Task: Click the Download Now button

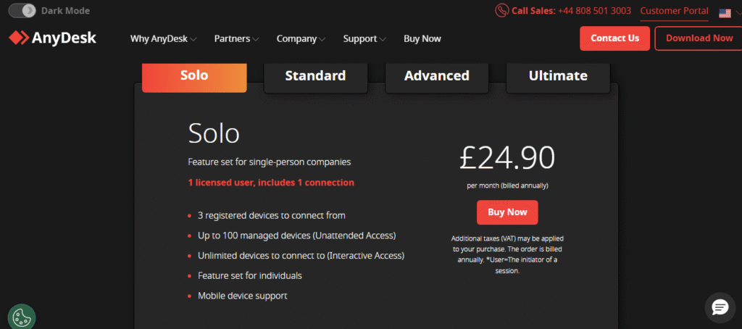Action: tap(699, 38)
